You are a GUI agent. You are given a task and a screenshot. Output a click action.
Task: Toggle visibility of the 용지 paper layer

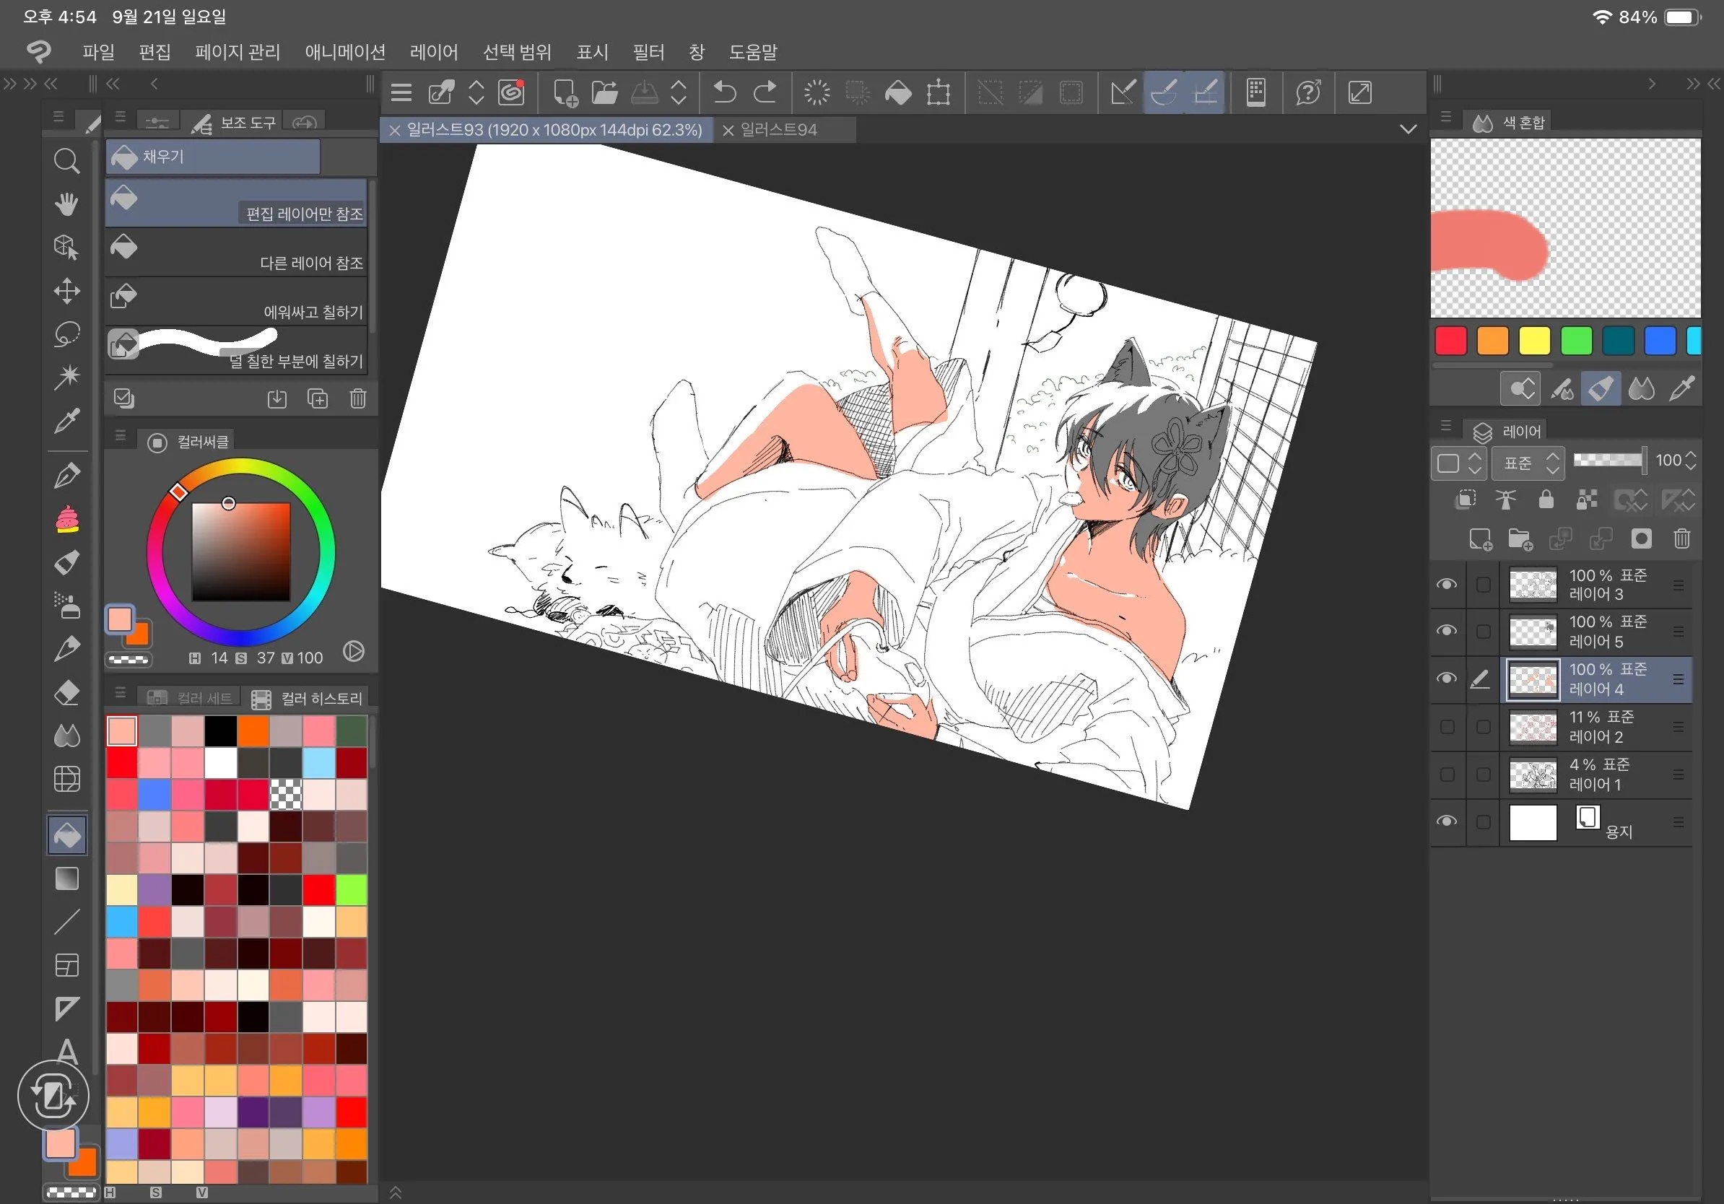click(x=1446, y=821)
